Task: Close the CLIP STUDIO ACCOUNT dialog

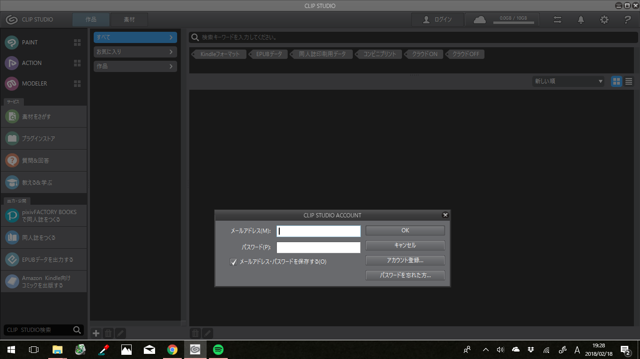Action: coord(445,215)
